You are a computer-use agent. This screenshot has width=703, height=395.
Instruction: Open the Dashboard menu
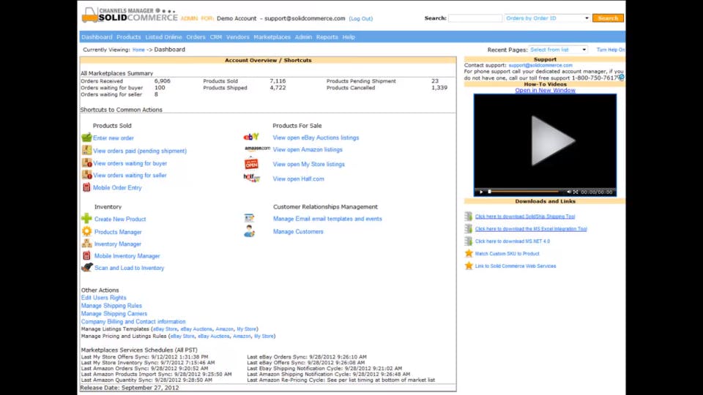97,37
